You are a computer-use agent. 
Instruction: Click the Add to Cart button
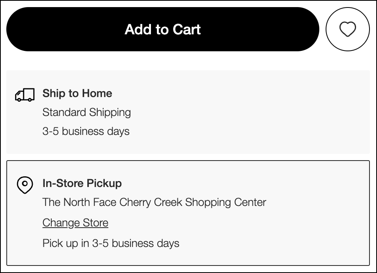(162, 29)
